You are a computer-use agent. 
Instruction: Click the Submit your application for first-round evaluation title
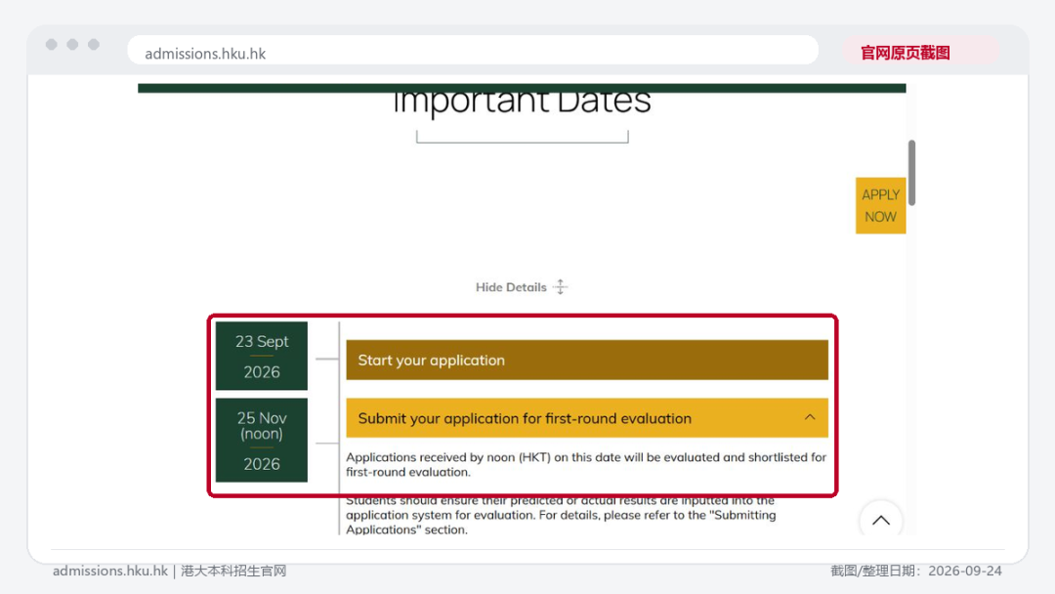pos(525,418)
